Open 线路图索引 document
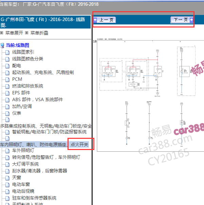The height and width of the screenshot is (205, 204). pos(23,52)
